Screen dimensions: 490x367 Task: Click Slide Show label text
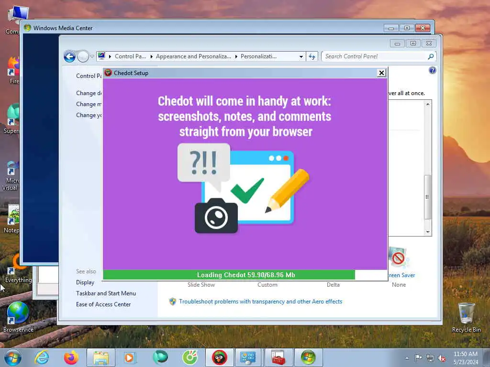click(x=201, y=285)
